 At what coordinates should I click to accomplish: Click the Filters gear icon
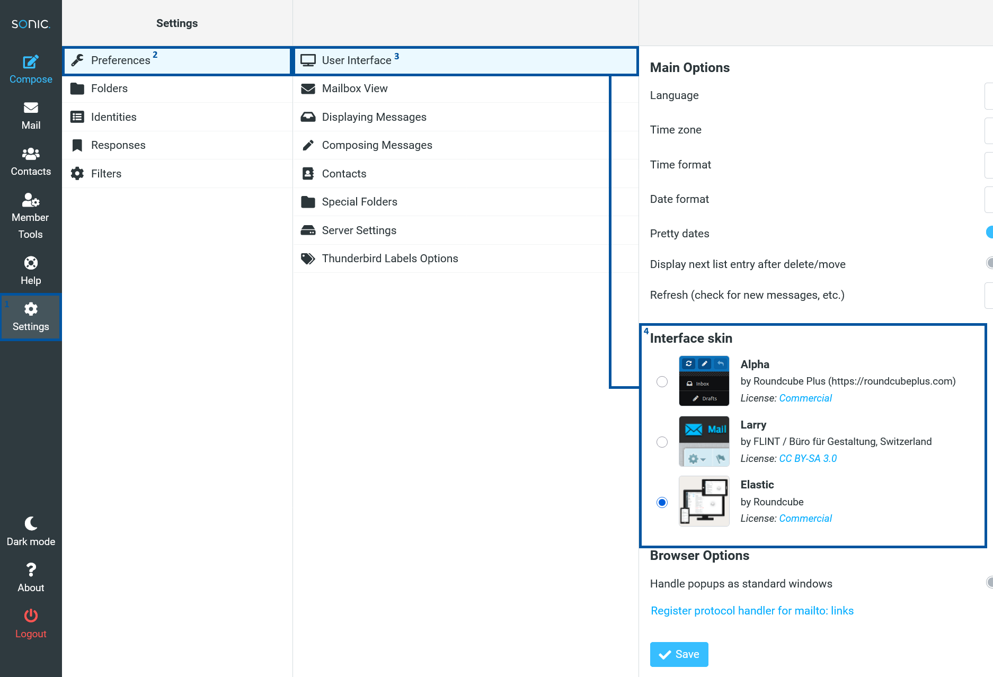pyautogui.click(x=77, y=174)
